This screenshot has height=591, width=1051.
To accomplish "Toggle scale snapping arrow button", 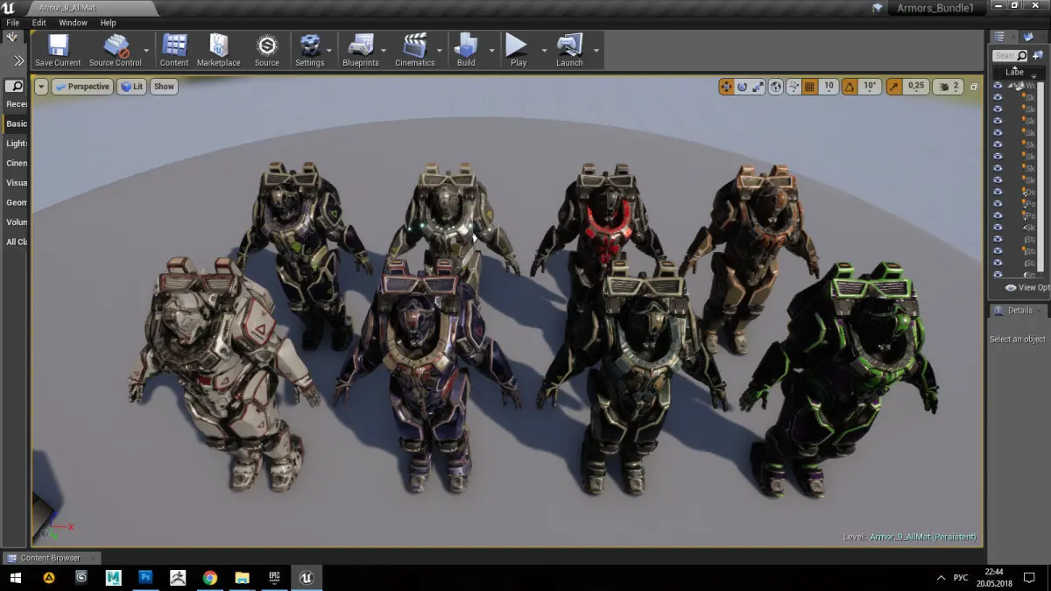I will pos(894,87).
